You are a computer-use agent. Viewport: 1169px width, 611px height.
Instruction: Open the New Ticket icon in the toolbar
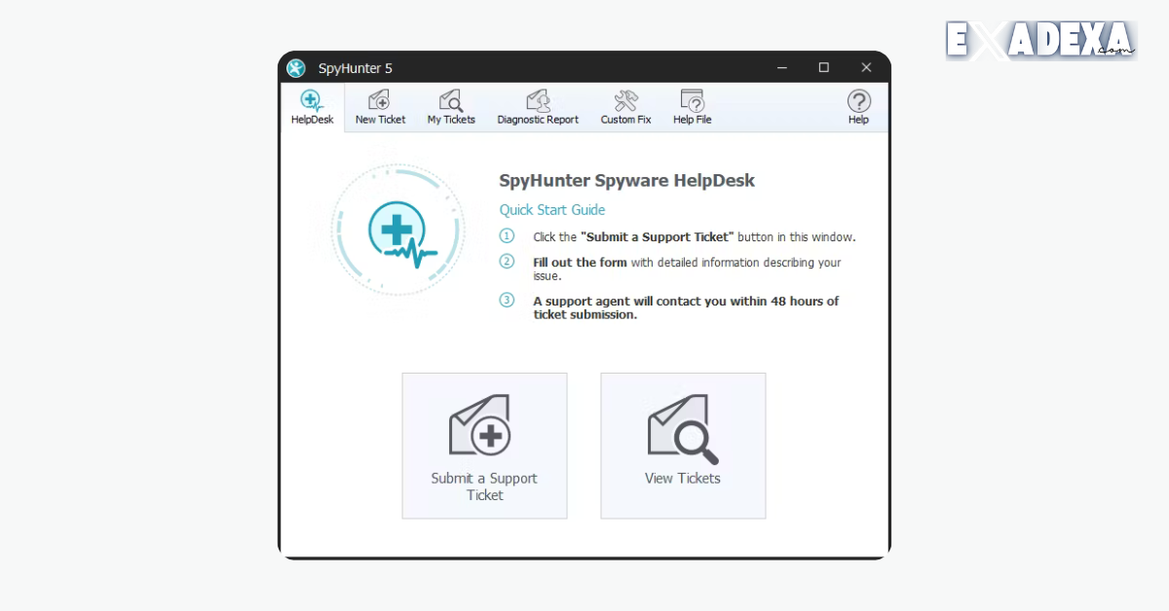point(379,100)
